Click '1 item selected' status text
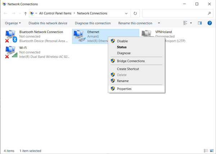Screen dimensions: 216x154 (x=30, y=151)
